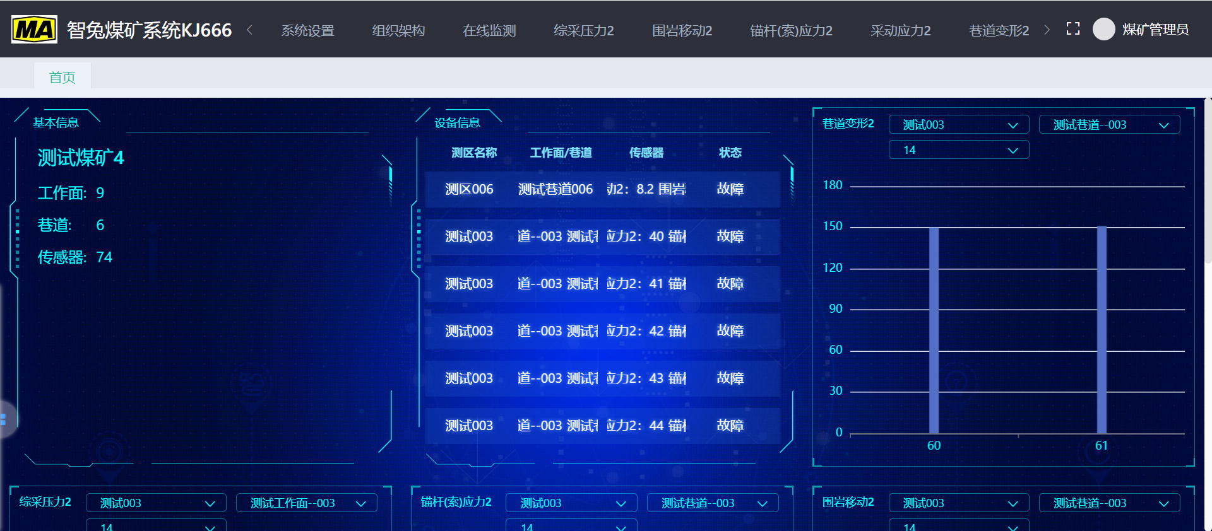The image size is (1212, 531).
Task: Click the MA logo icon
Action: [34, 29]
